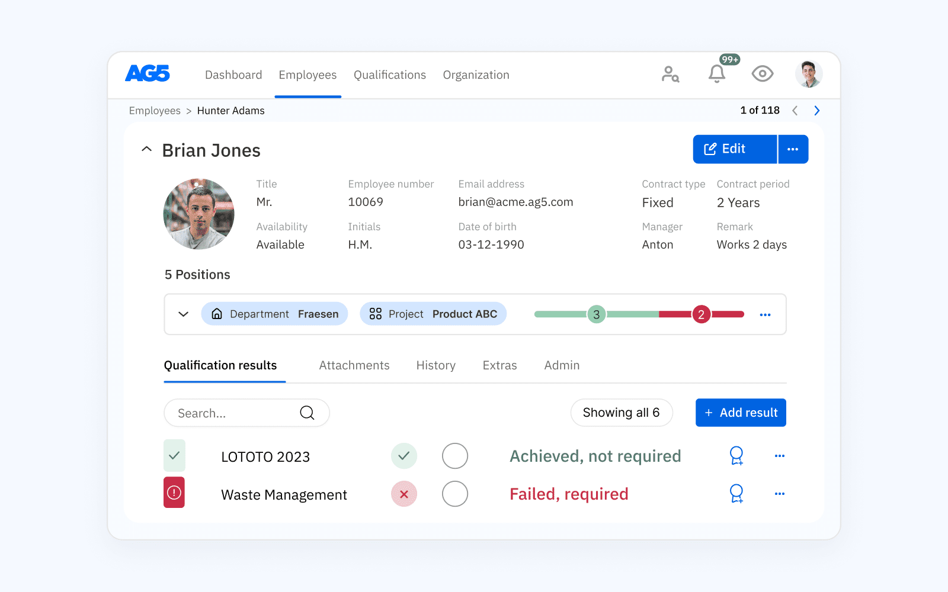Open the dropdown menu beside Edit button
This screenshot has width=948, height=592.
click(x=793, y=149)
